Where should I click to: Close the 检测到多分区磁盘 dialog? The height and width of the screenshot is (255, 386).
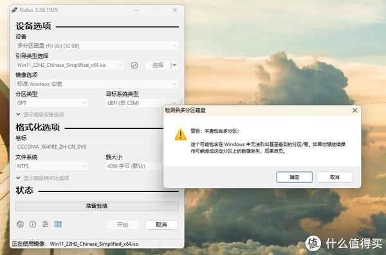pyautogui.click(x=354, y=110)
